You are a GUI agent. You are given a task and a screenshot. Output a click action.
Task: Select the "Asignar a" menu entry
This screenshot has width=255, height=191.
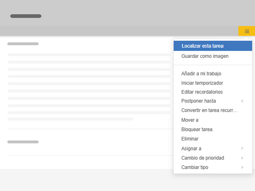(191, 149)
